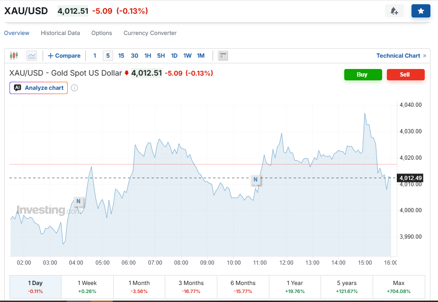Select the 1W interval

tap(188, 56)
